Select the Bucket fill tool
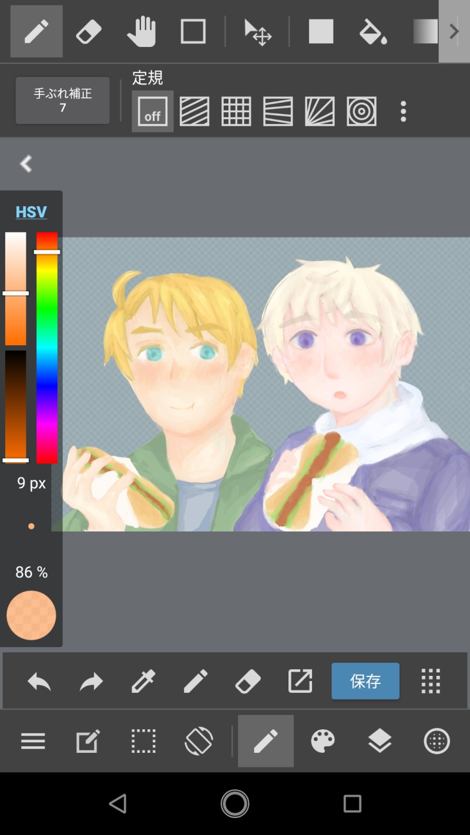 point(374,31)
